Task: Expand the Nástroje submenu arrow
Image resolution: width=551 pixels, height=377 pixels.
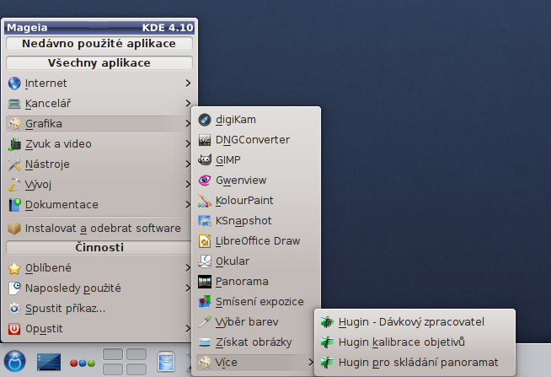Action: (188, 164)
